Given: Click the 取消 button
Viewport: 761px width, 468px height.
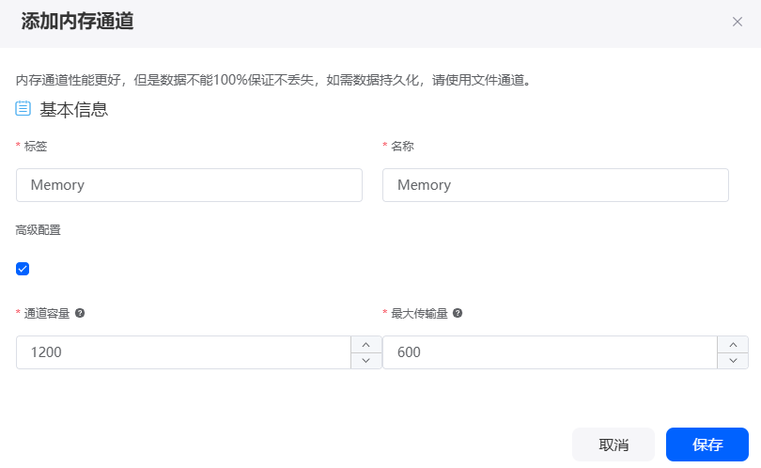Looking at the screenshot, I should (x=613, y=445).
